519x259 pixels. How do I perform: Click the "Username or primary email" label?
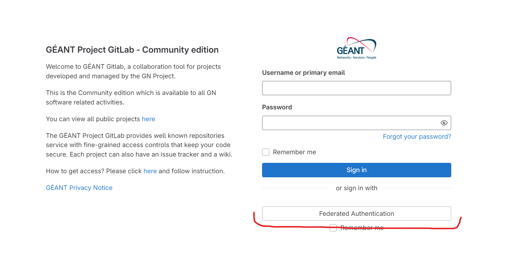coord(303,73)
